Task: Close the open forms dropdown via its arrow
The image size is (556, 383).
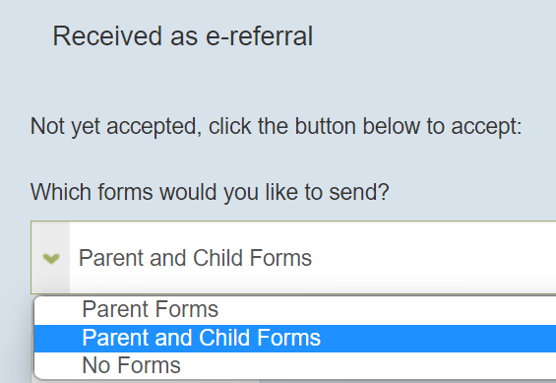Action: (51, 259)
